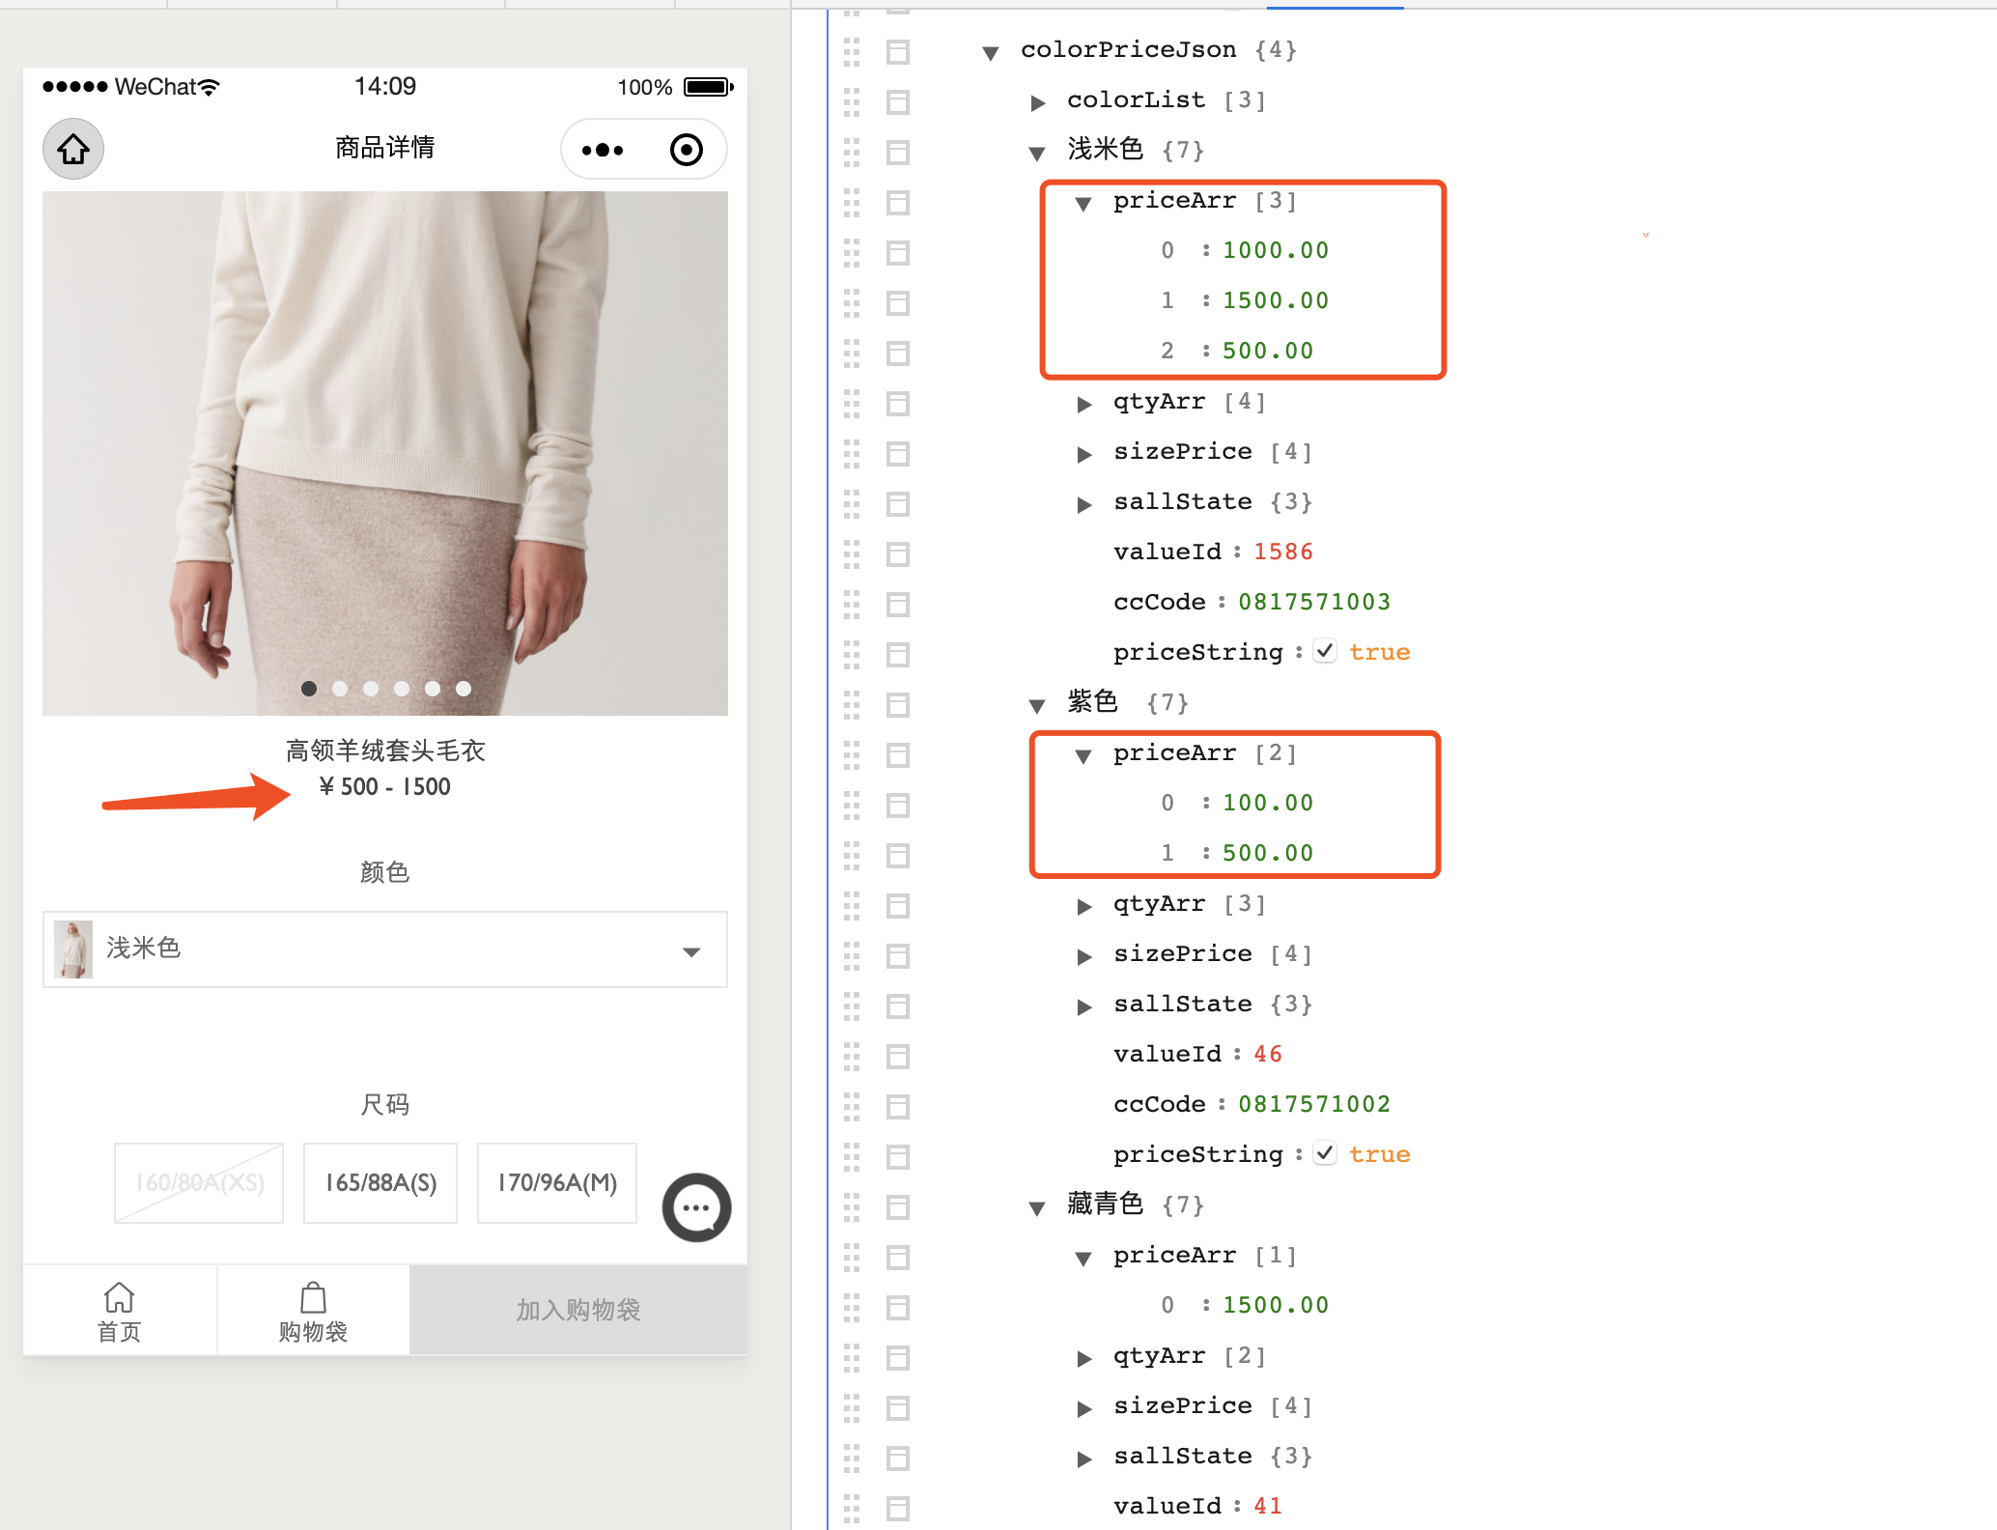
Task: Collapse the 紫色 object node
Action: click(1038, 705)
